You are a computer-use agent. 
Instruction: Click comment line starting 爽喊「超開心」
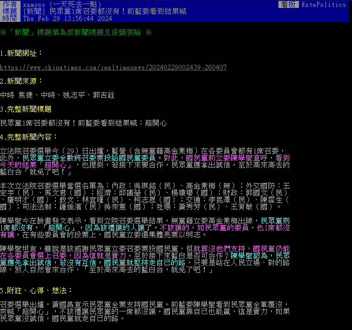(145, 311)
